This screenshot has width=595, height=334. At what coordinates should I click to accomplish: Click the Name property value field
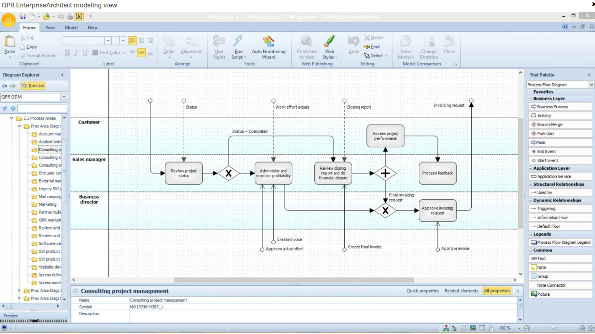(324, 300)
